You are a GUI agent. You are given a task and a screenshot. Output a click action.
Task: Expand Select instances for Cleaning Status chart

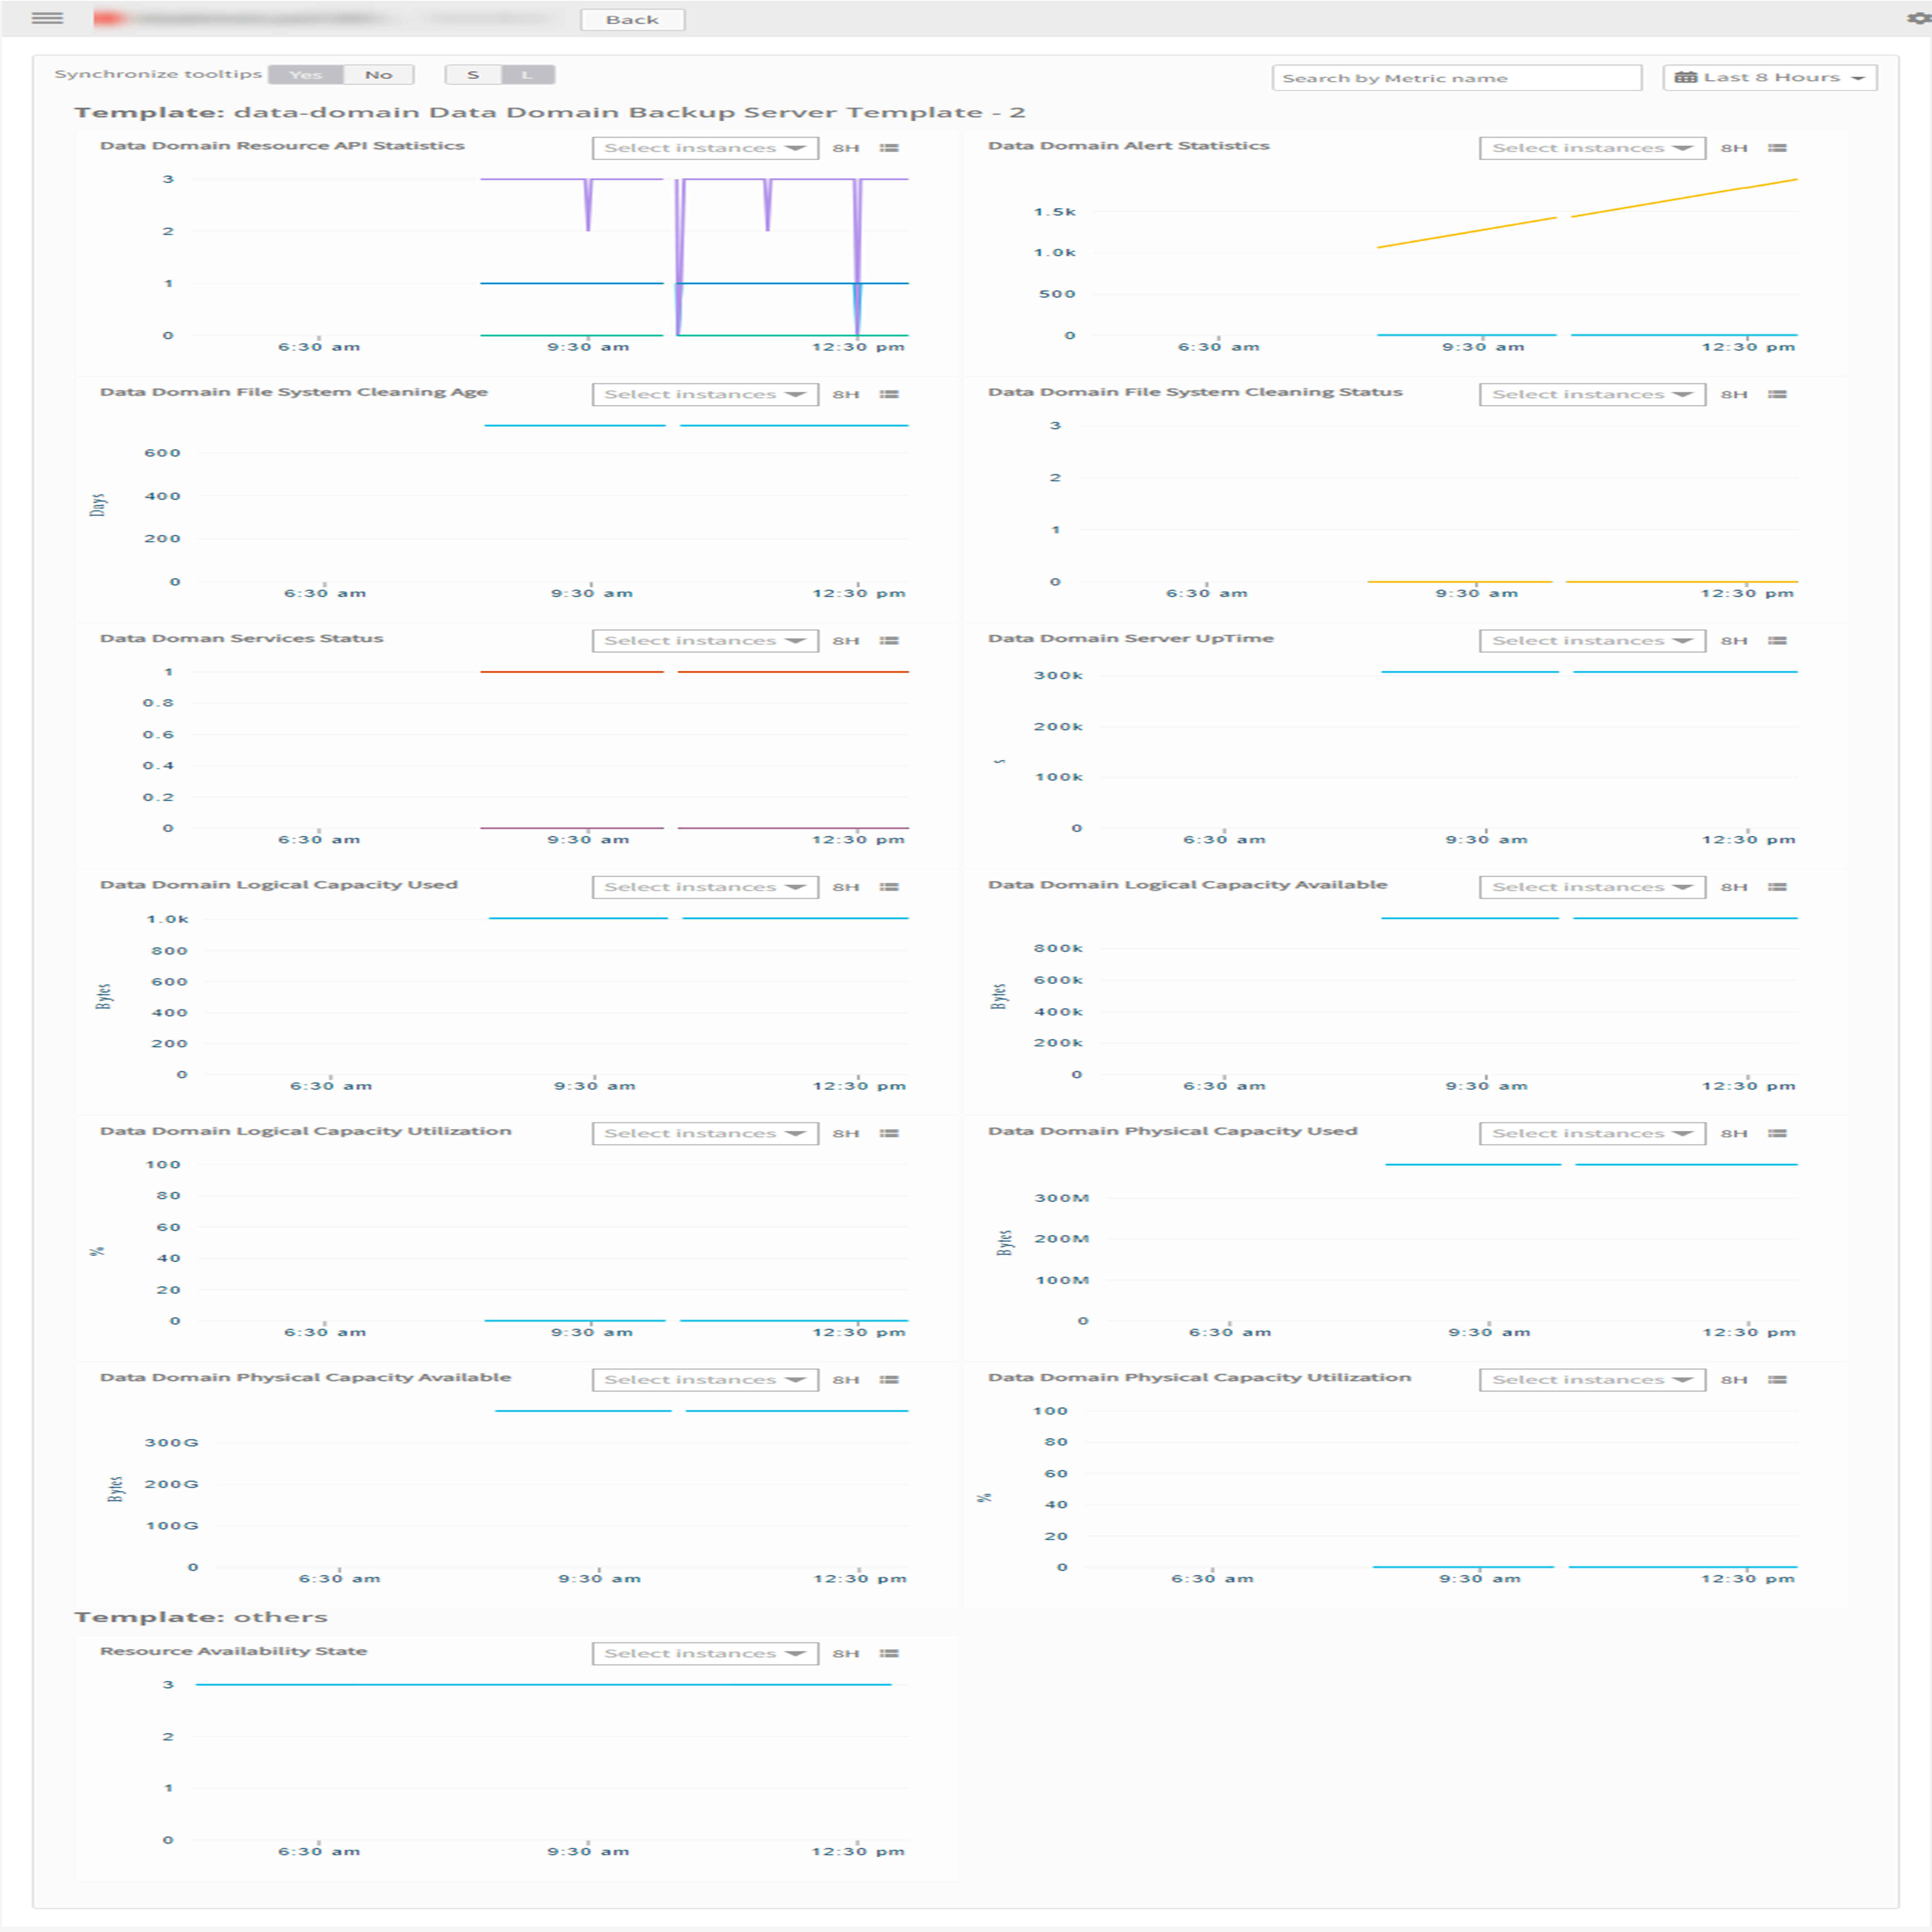(1592, 394)
